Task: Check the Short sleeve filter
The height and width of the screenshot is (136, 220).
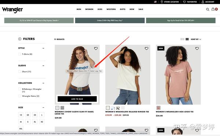Action: 20,71
